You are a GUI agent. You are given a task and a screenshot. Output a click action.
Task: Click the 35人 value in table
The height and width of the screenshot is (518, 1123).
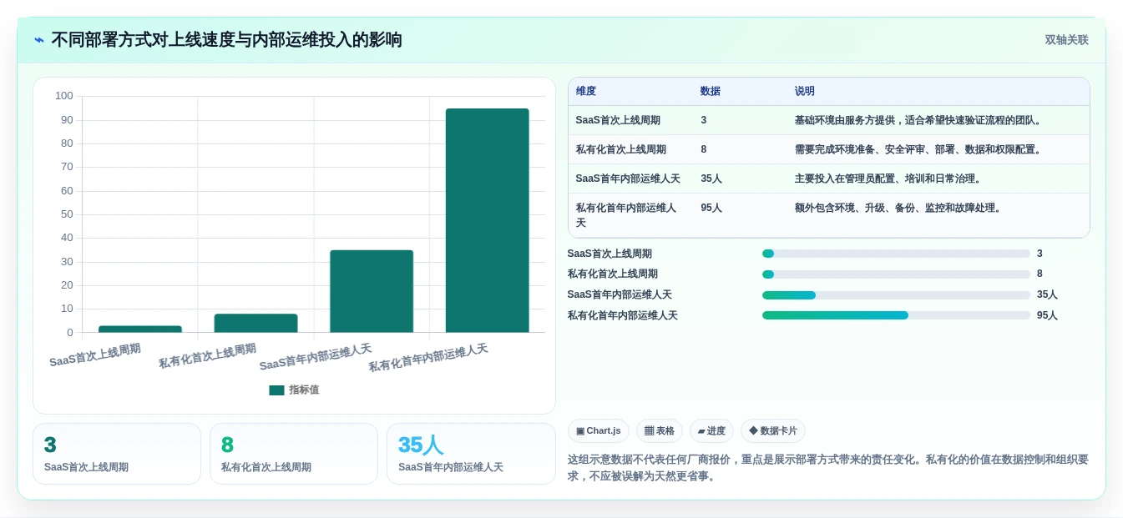pos(711,179)
